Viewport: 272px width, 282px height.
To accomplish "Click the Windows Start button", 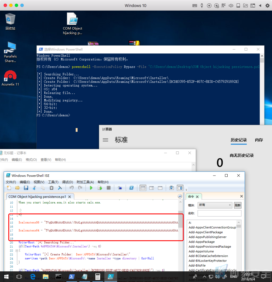I will (6, 277).
